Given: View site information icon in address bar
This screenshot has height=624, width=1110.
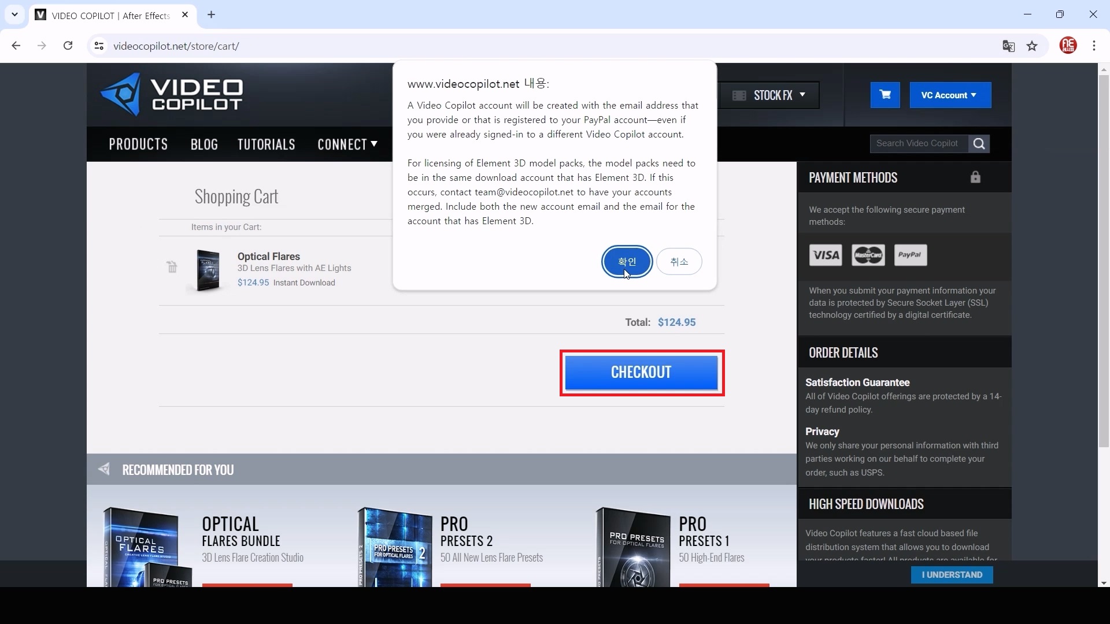Looking at the screenshot, I should click(x=99, y=46).
